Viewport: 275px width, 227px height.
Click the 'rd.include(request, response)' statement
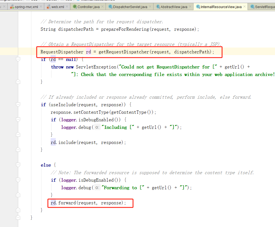pos(88,143)
